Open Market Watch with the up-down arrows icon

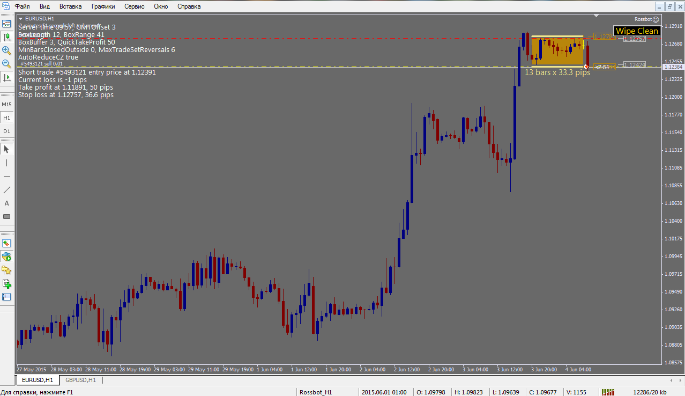point(6,243)
